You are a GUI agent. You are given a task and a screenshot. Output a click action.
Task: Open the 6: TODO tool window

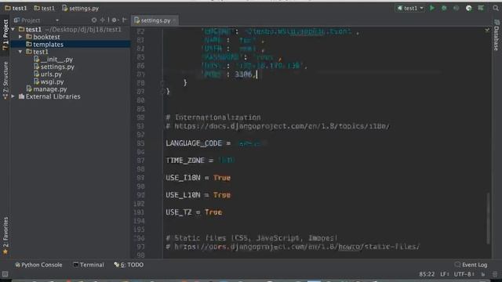click(129, 265)
